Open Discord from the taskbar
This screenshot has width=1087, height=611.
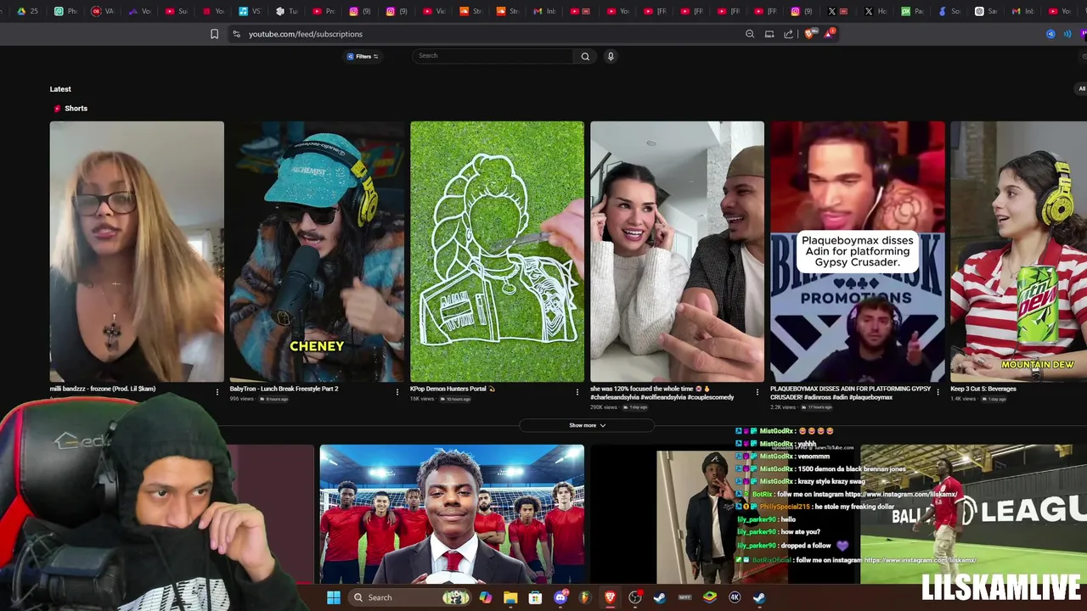click(560, 597)
